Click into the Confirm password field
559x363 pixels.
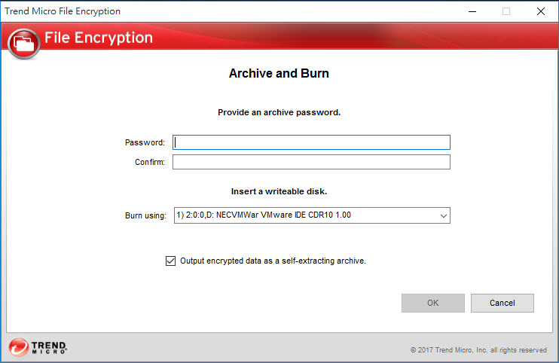pos(311,162)
